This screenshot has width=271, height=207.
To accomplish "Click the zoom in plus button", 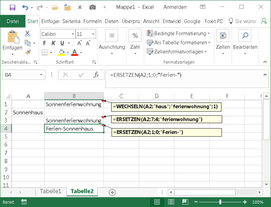I will (x=245, y=202).
